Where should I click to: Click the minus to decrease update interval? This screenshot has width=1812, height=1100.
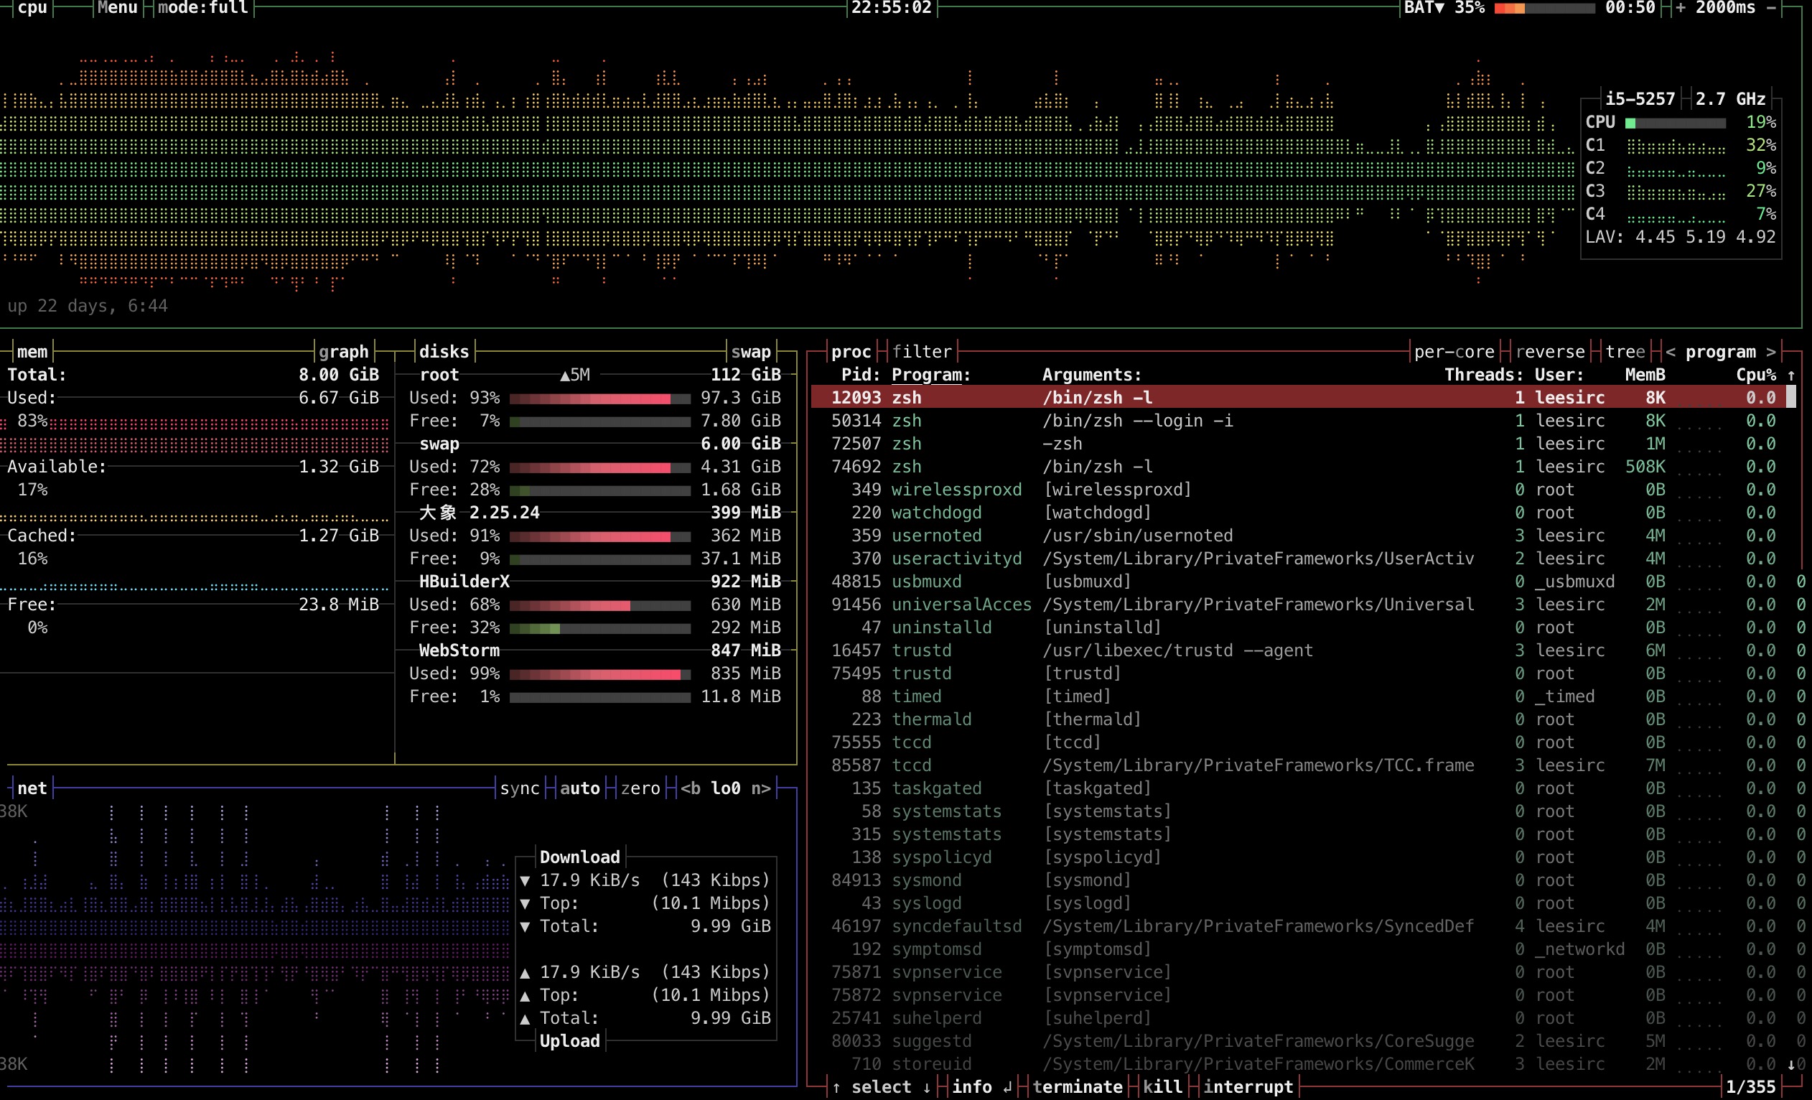(x=1771, y=7)
